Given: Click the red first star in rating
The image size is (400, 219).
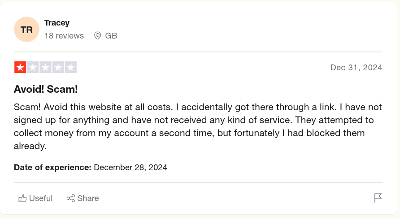Looking at the screenshot, I should (20, 67).
